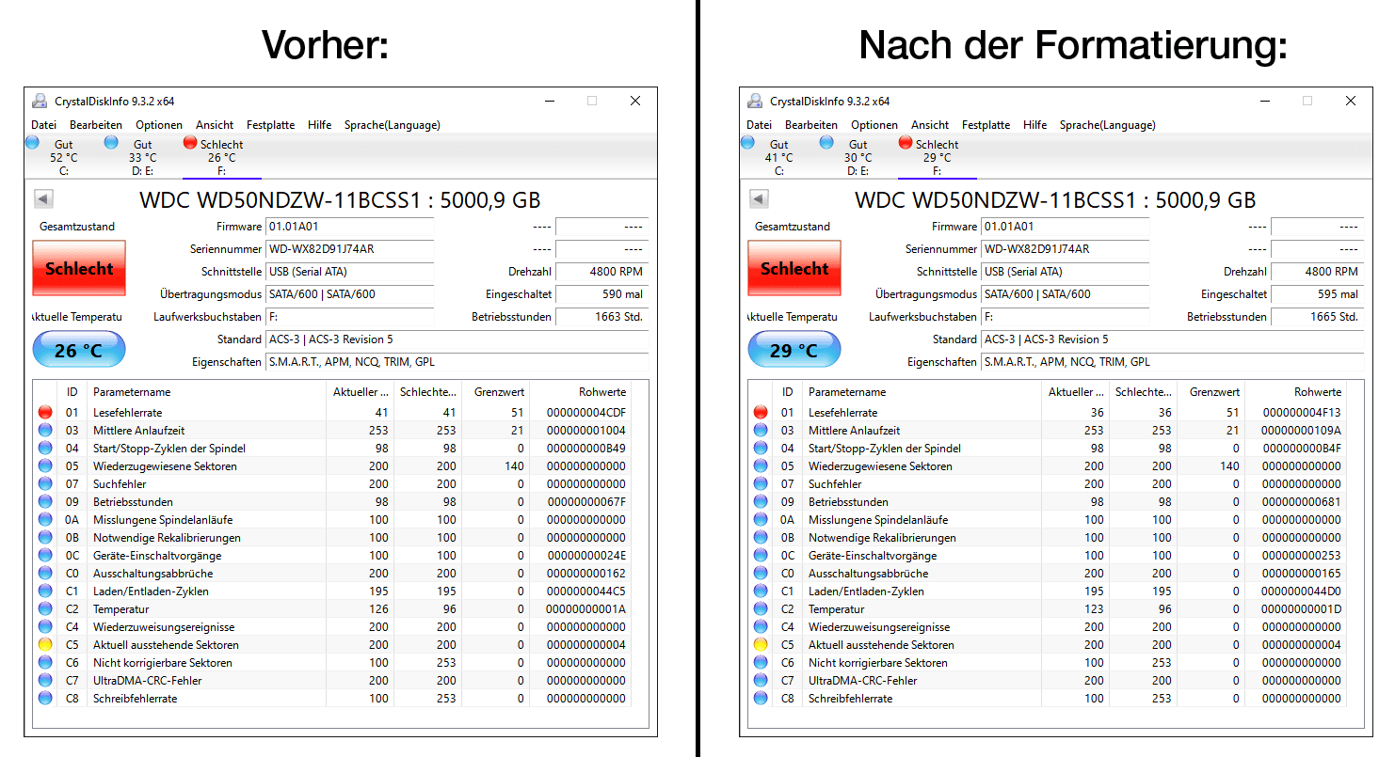The height and width of the screenshot is (757, 1395).
Task: Click the Standard field ACS-3 in the right window
Action: click(1173, 339)
